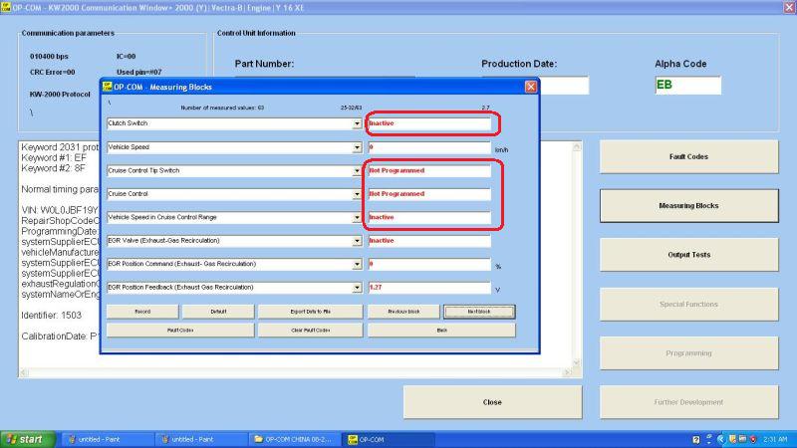Open the Clutch Switch dropdown
Viewport: 797px width, 448px height.
coord(358,124)
